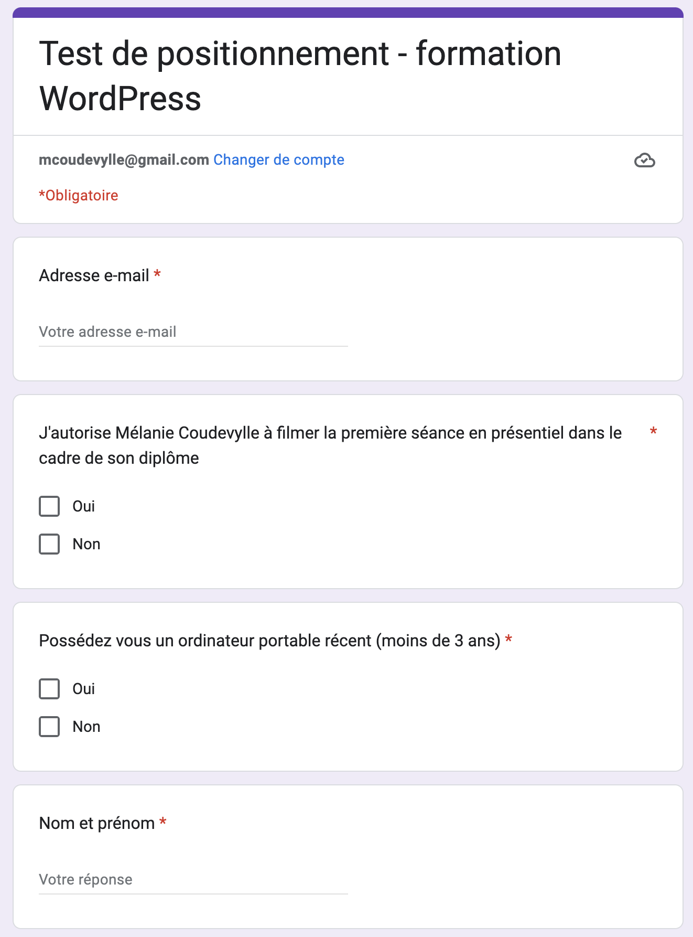Click the cloud draft-saved icon
The height and width of the screenshot is (937, 693).
point(644,160)
